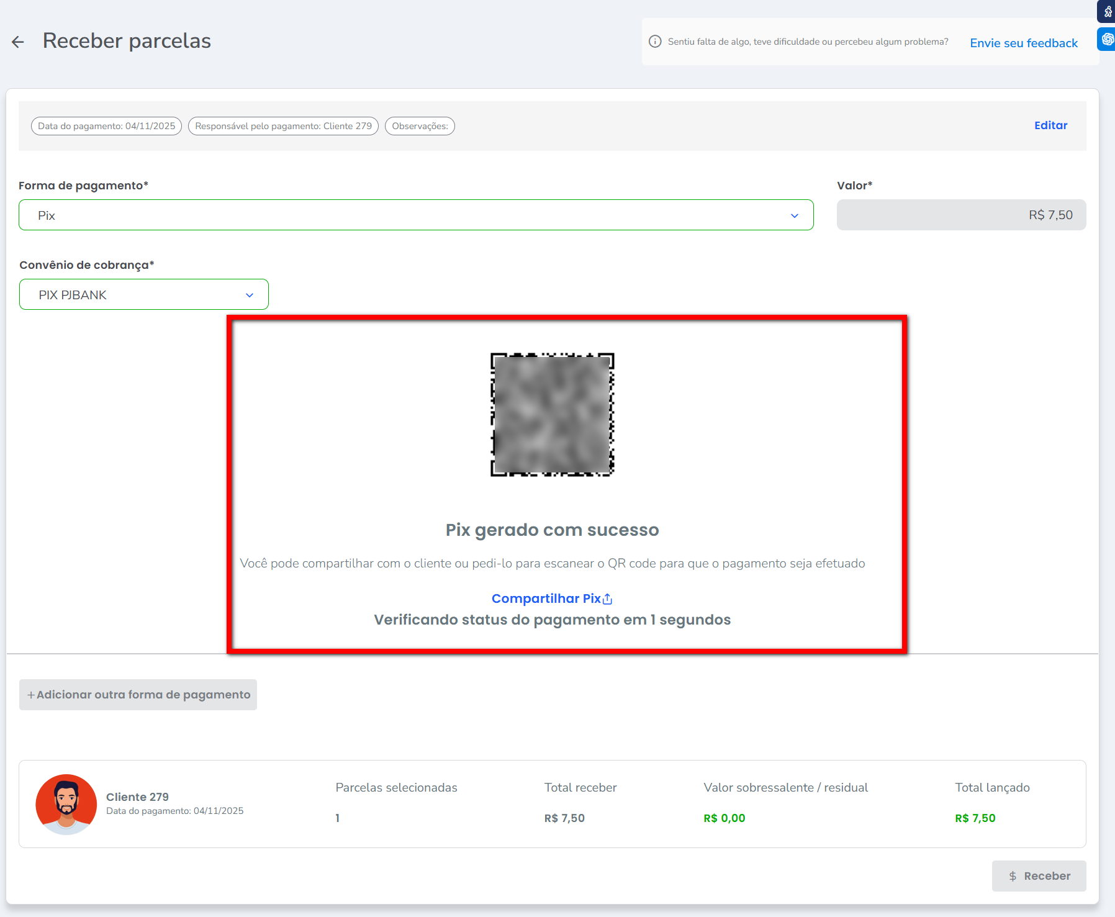1115x917 pixels.
Task: Click the Responsável pelo pagamento chip
Action: click(x=283, y=126)
